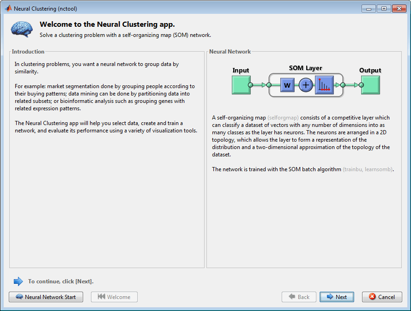
Task: Open Neural Network Start
Action: (46, 297)
